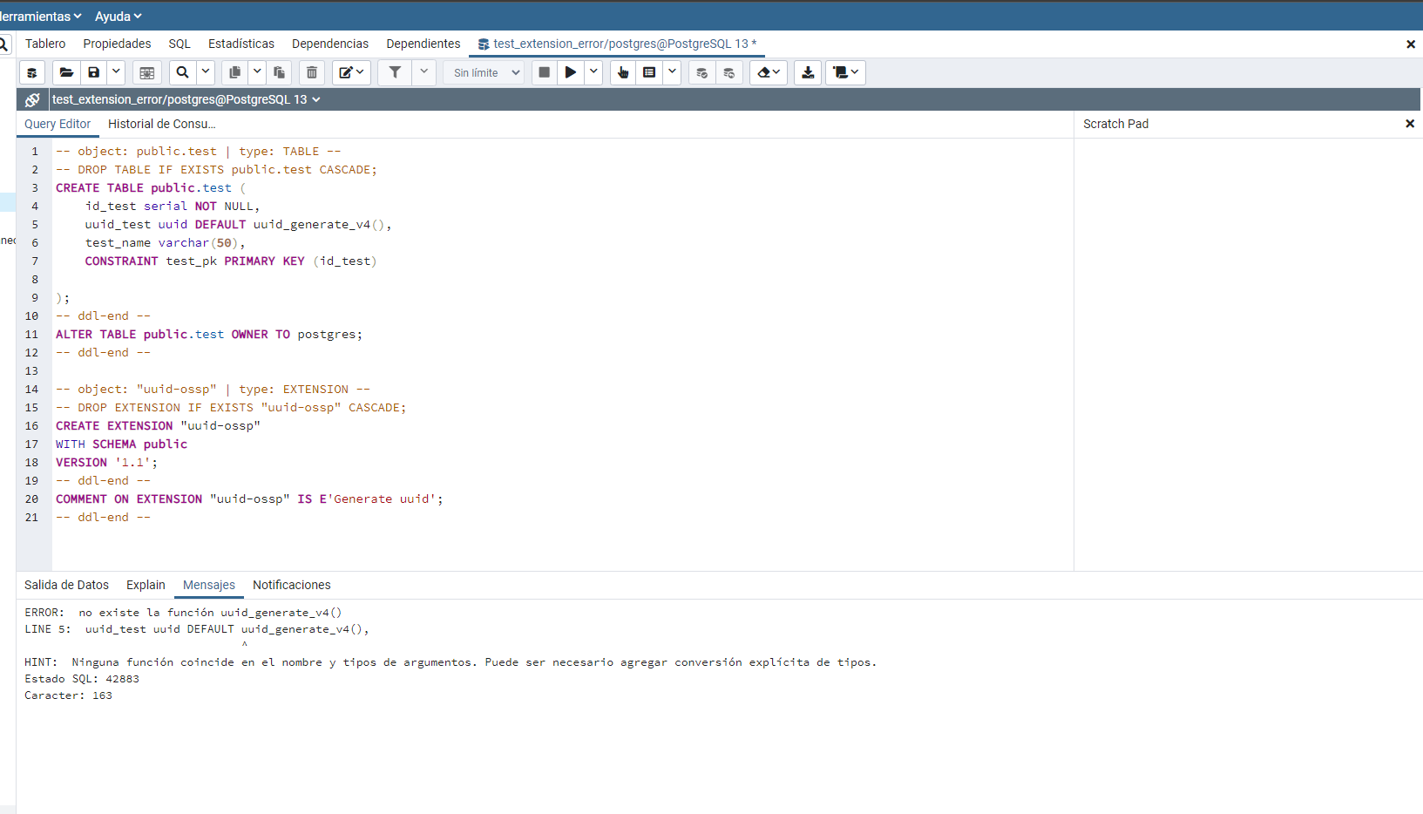Execute the query with the play icon
Image resolution: width=1423 pixels, height=814 pixels.
(x=570, y=72)
